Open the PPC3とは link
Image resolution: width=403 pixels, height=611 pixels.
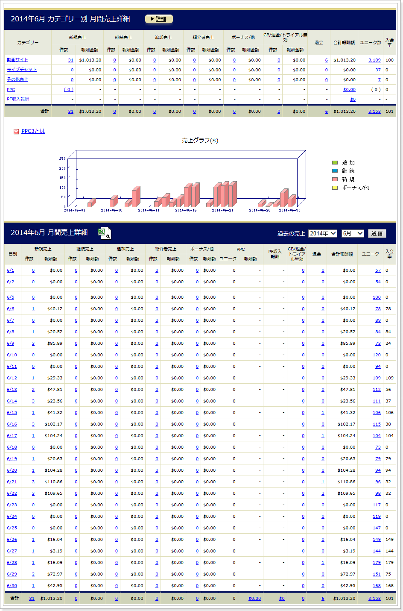(33, 131)
